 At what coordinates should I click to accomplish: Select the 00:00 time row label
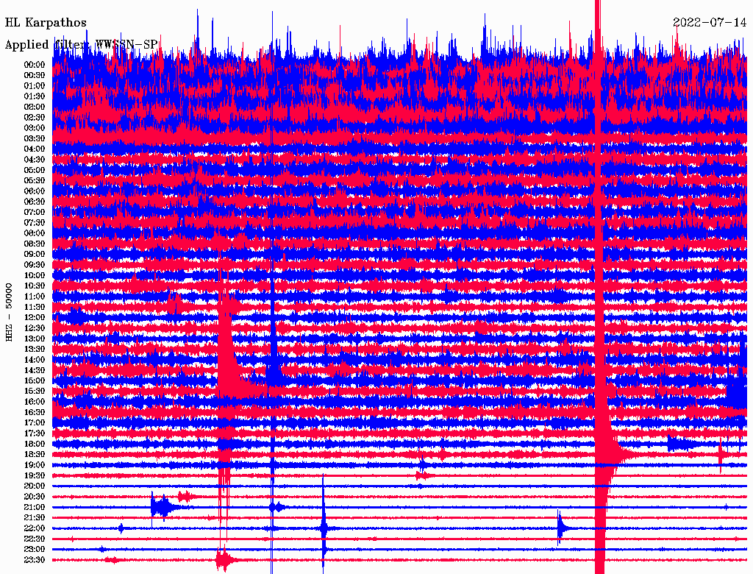(35, 65)
